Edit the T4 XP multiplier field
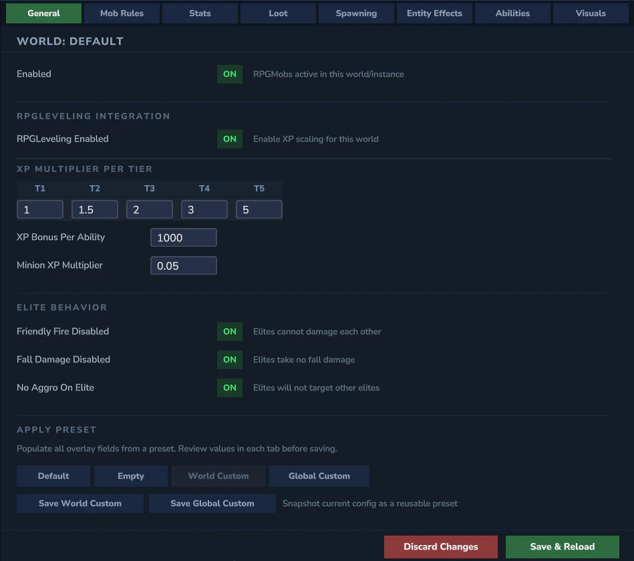 (x=204, y=210)
